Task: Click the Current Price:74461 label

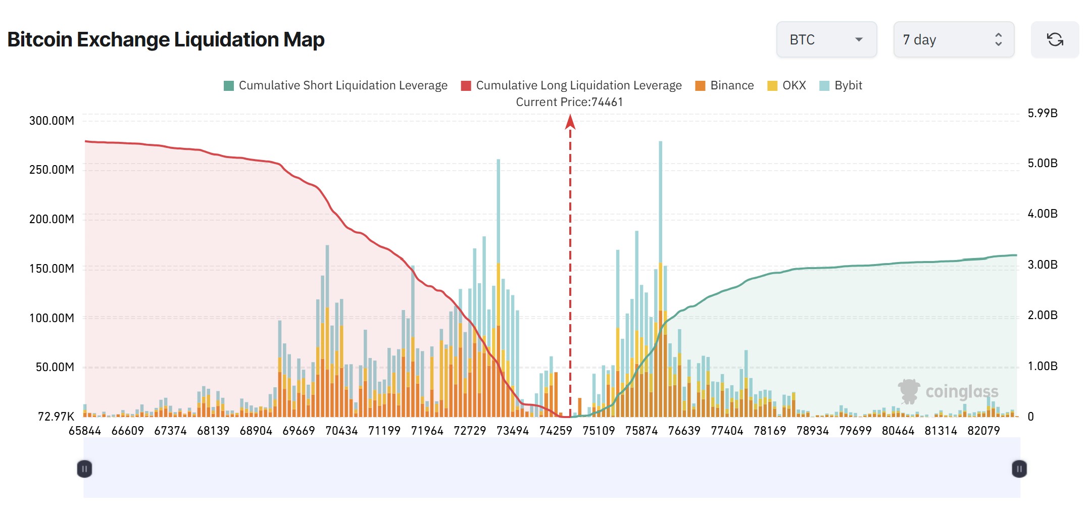Action: [x=570, y=101]
